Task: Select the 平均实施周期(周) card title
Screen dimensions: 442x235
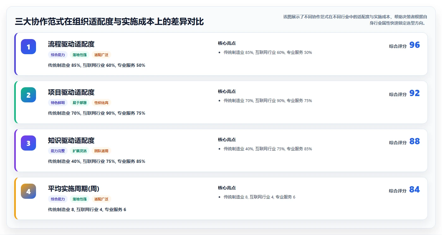Action: coord(74,189)
